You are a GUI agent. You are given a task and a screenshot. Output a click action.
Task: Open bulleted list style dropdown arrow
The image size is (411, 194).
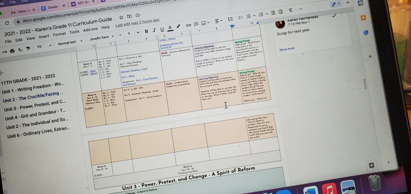(x=254, y=15)
